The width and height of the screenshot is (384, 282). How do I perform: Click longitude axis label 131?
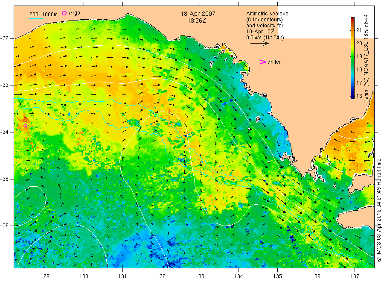(x=122, y=276)
